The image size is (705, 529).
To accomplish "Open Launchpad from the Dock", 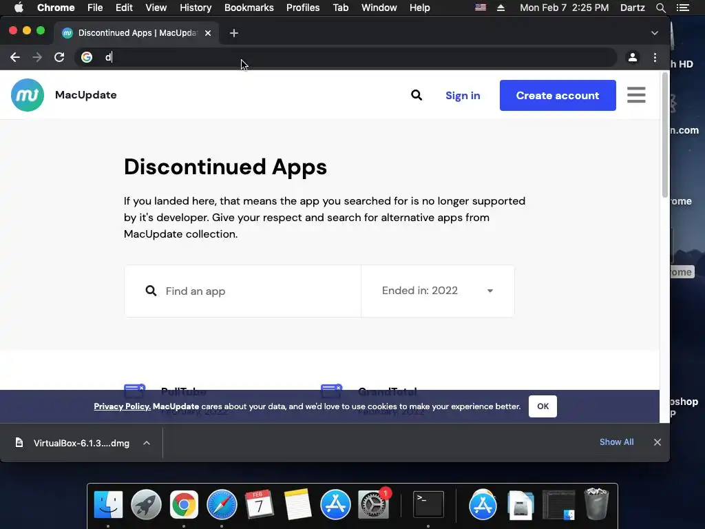I will coord(146,504).
